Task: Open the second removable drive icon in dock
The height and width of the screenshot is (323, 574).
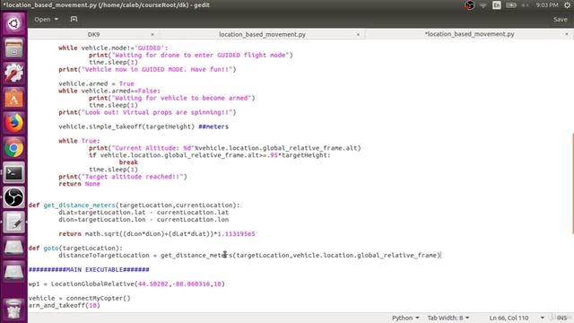Action: [x=13, y=272]
